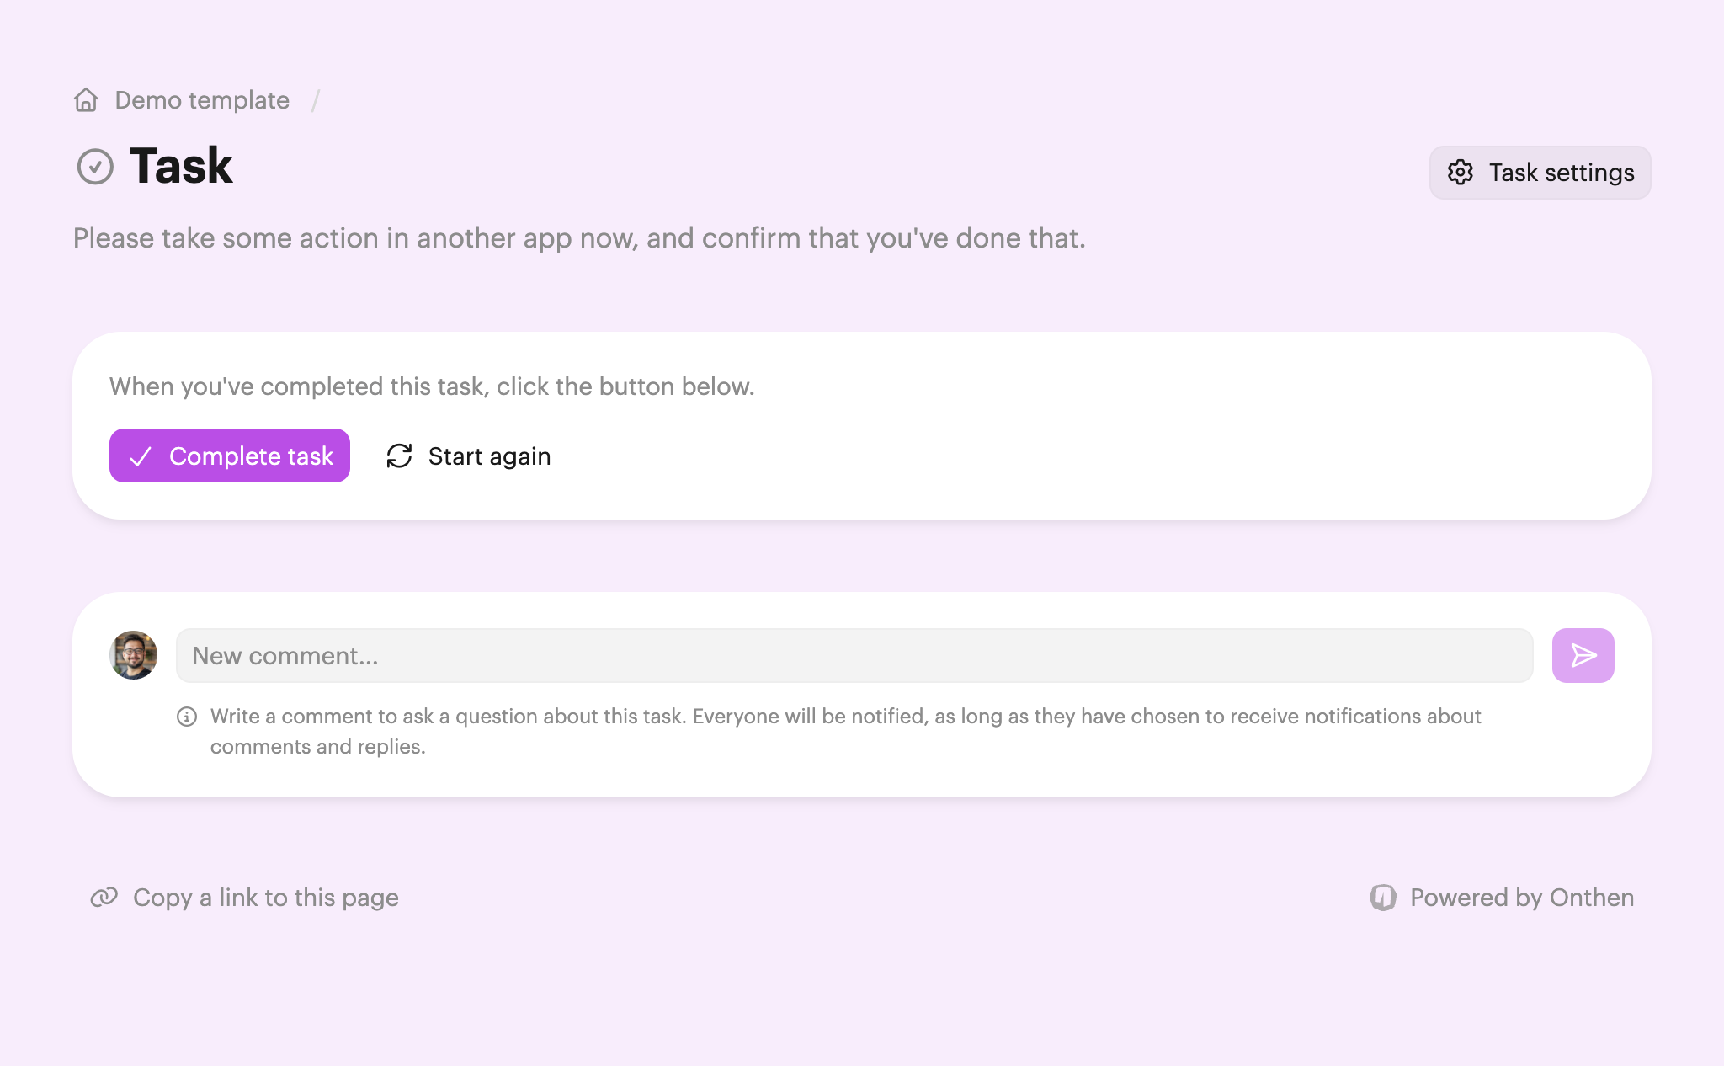Open the Demo template breadcrumb link
The image size is (1724, 1066).
pos(202,100)
